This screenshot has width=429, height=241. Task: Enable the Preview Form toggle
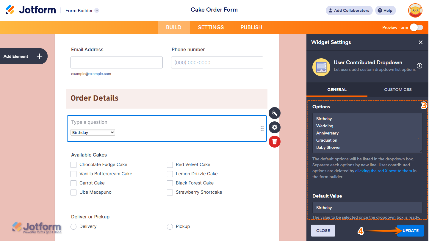pyautogui.click(x=416, y=27)
